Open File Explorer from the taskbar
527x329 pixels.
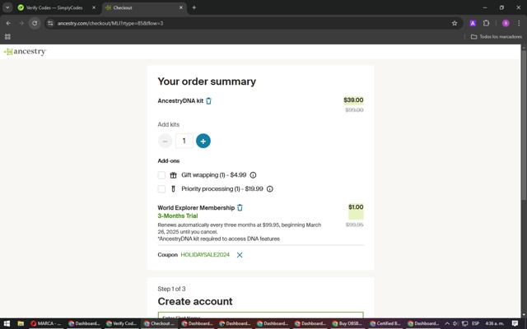click(x=21, y=323)
